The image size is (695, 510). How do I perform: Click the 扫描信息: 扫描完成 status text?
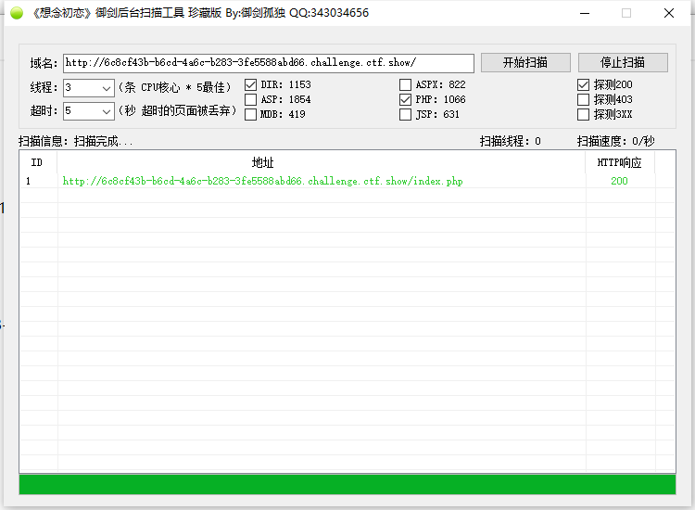76,142
